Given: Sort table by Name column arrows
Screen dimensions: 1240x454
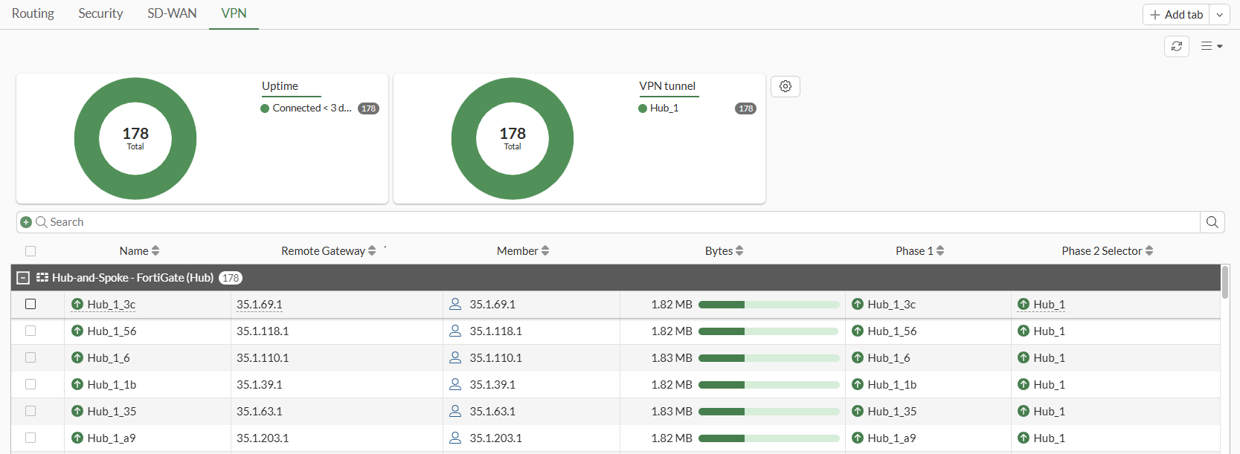Looking at the screenshot, I should coord(155,251).
